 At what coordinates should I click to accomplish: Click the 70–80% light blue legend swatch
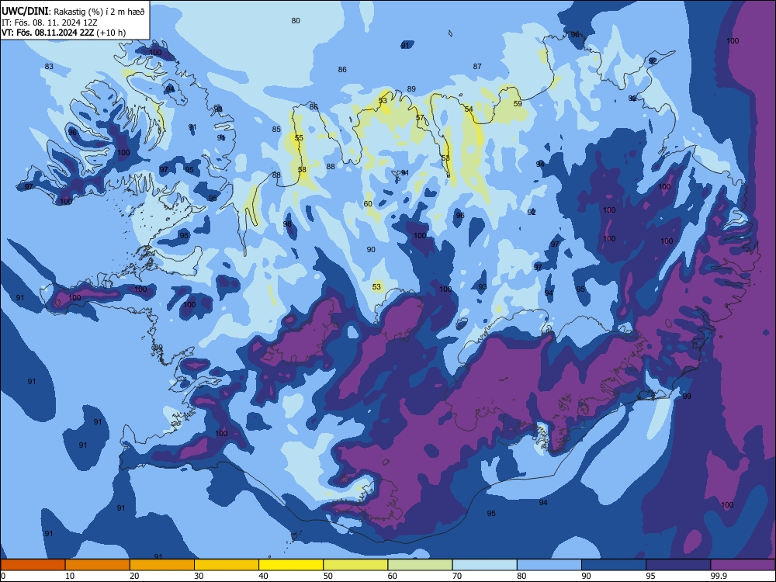[484, 565]
